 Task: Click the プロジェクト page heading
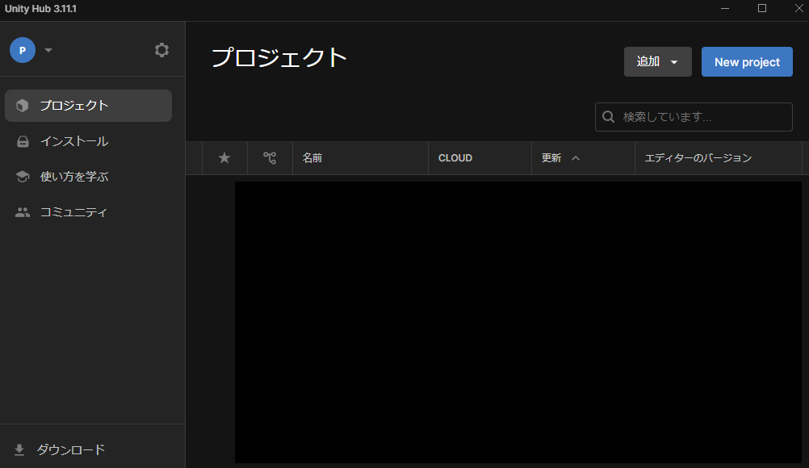point(279,58)
